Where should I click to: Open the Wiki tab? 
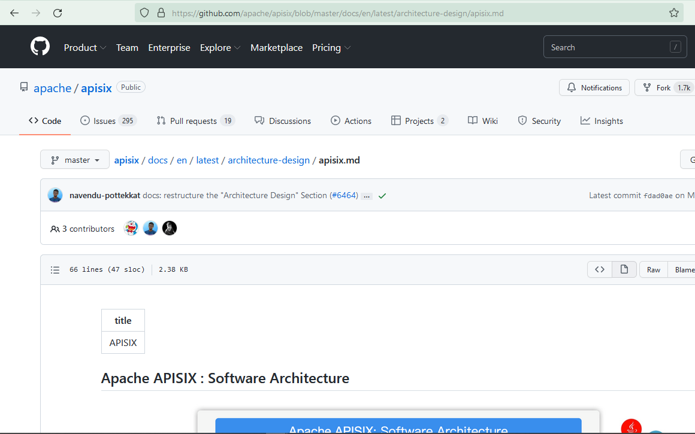click(483, 121)
